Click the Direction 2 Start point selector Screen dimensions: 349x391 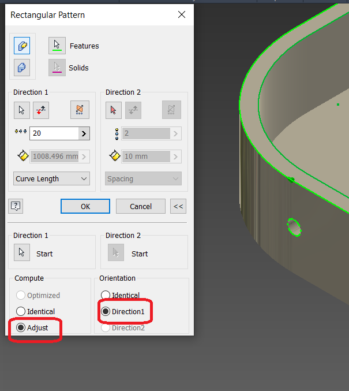116,252
